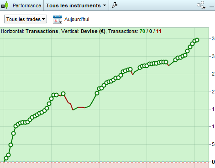Click the Aujourd'hui date label
The height and width of the screenshot is (168, 215).
pyautogui.click(x=77, y=19)
